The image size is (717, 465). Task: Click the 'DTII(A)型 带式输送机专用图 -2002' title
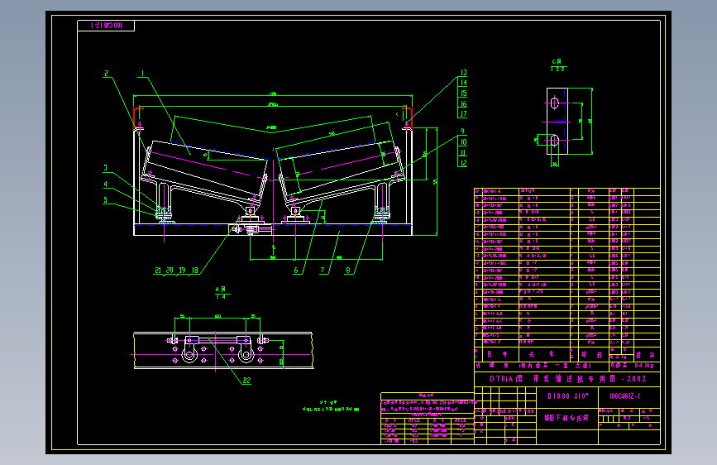click(568, 379)
